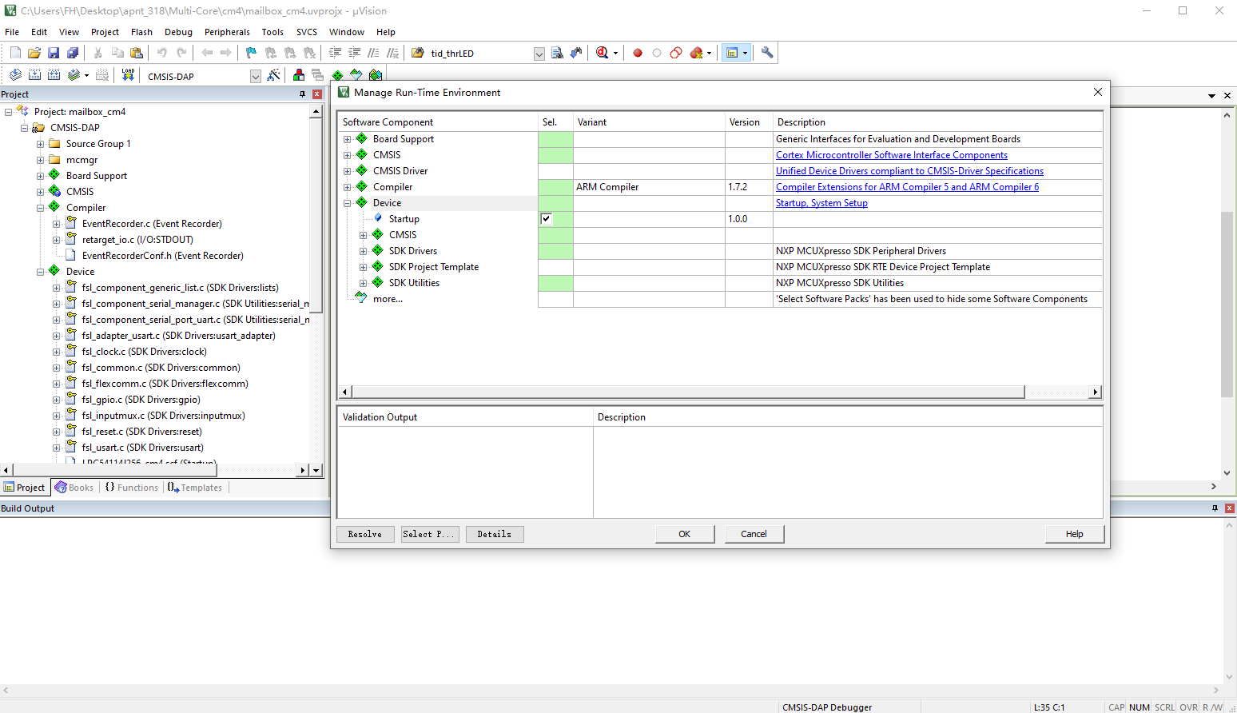Open the Startup, System Setup link
Image resolution: width=1237 pixels, height=713 pixels.
(821, 203)
